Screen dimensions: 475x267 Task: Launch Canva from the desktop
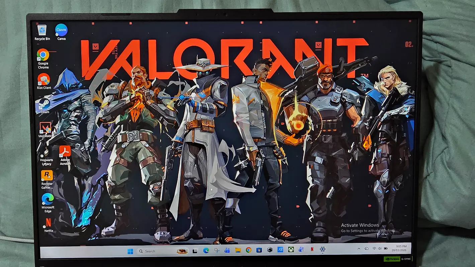point(61,31)
